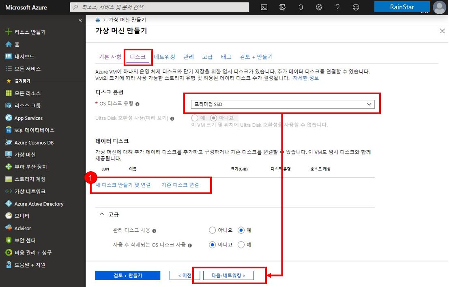
Task: Open 자세한 정보 link
Action: click(x=305, y=78)
